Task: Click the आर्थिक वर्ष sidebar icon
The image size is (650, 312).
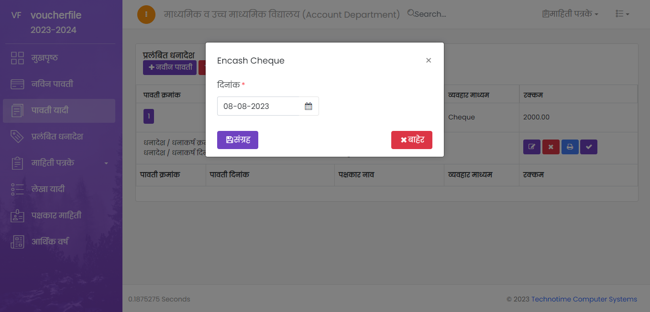Action: (x=17, y=242)
